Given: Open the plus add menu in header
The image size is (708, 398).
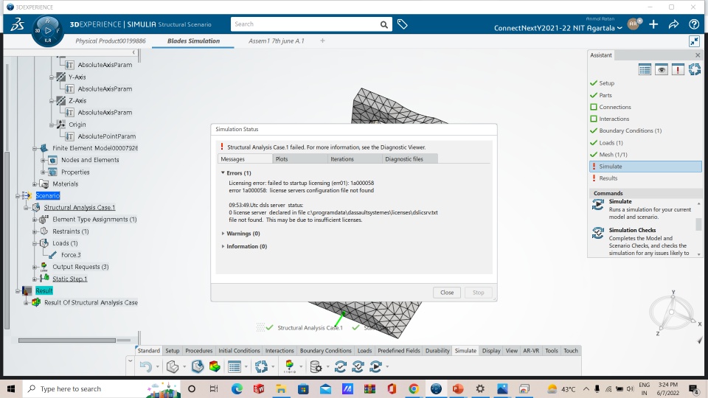Looking at the screenshot, I should click(x=653, y=24).
